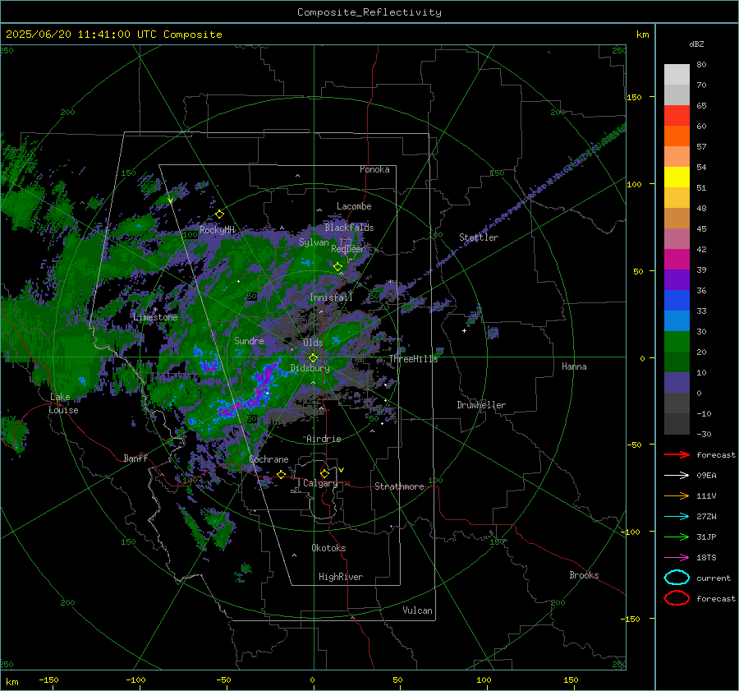Viewport: 739px width, 691px height.
Task: Click the yellow diamond marker near Cochrane
Action: 281,474
